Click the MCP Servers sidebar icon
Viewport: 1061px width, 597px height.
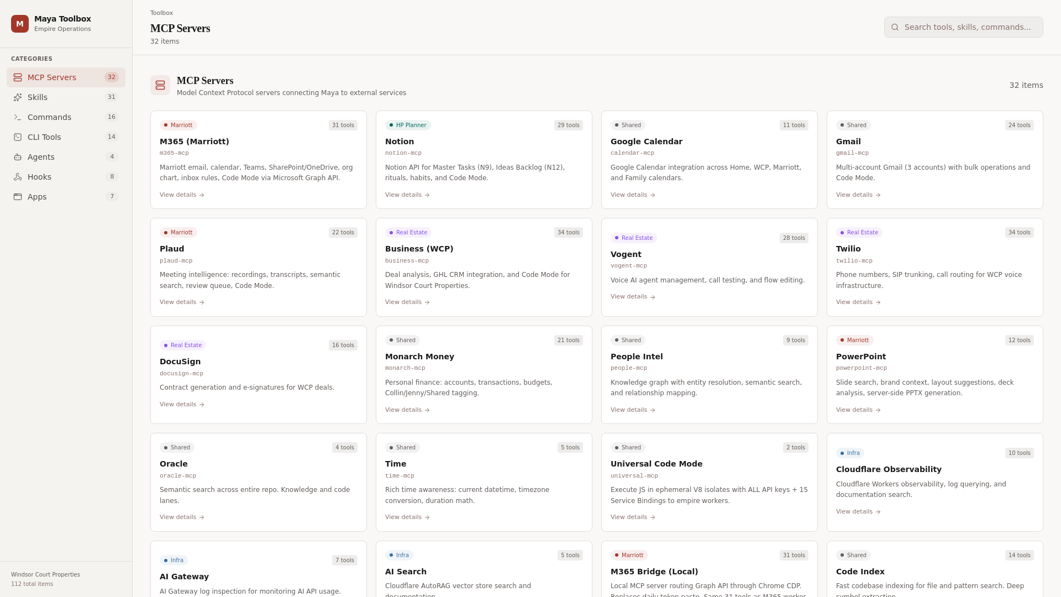(x=18, y=77)
